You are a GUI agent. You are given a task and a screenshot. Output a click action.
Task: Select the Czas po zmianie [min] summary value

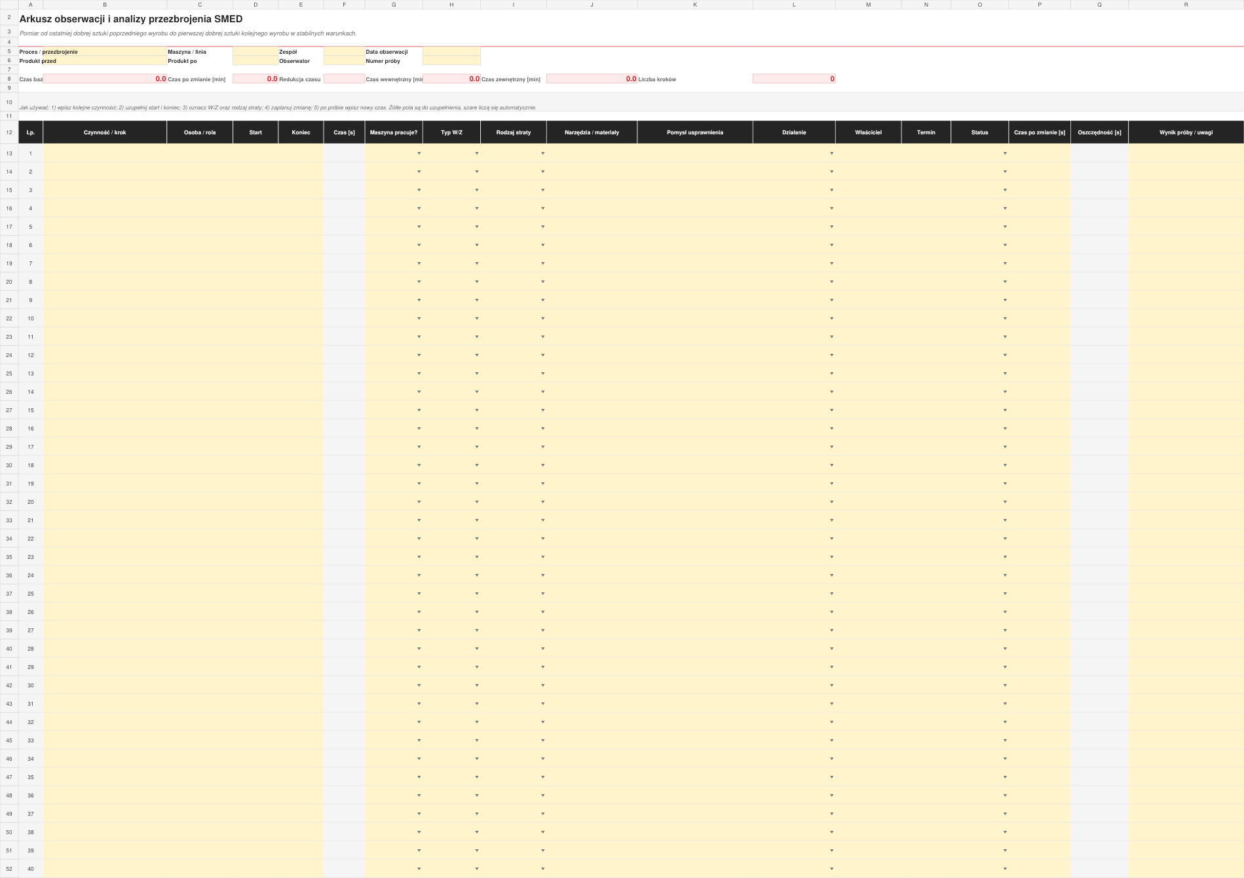coord(255,79)
